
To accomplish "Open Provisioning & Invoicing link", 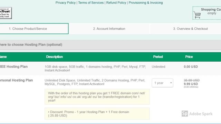I will click(x=146, y=3).
